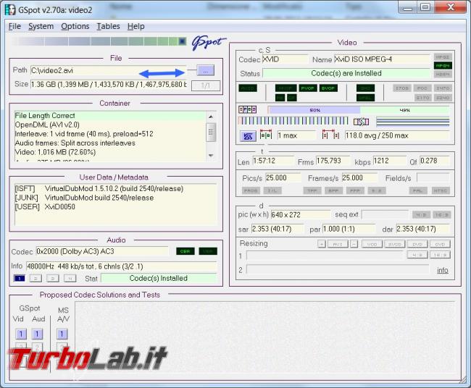Click the pic (w x h) 640 x 272 field

click(x=301, y=215)
